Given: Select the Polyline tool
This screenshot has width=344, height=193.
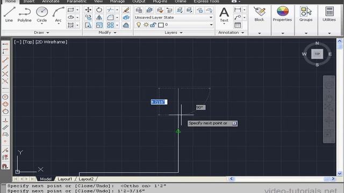Looking at the screenshot, I should click(x=24, y=14).
